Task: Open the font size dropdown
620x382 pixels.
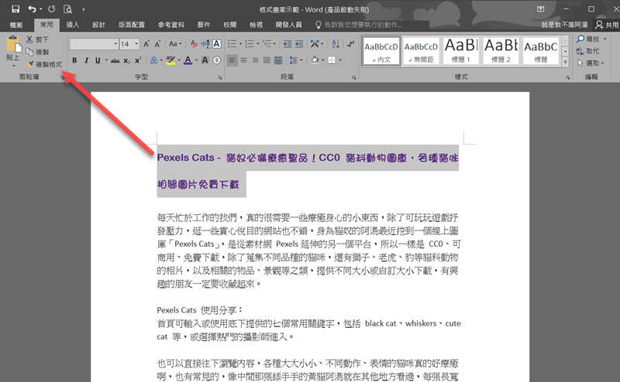Action: click(136, 44)
